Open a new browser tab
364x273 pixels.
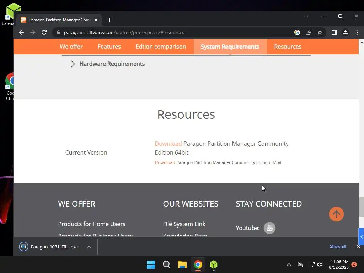tap(109, 20)
